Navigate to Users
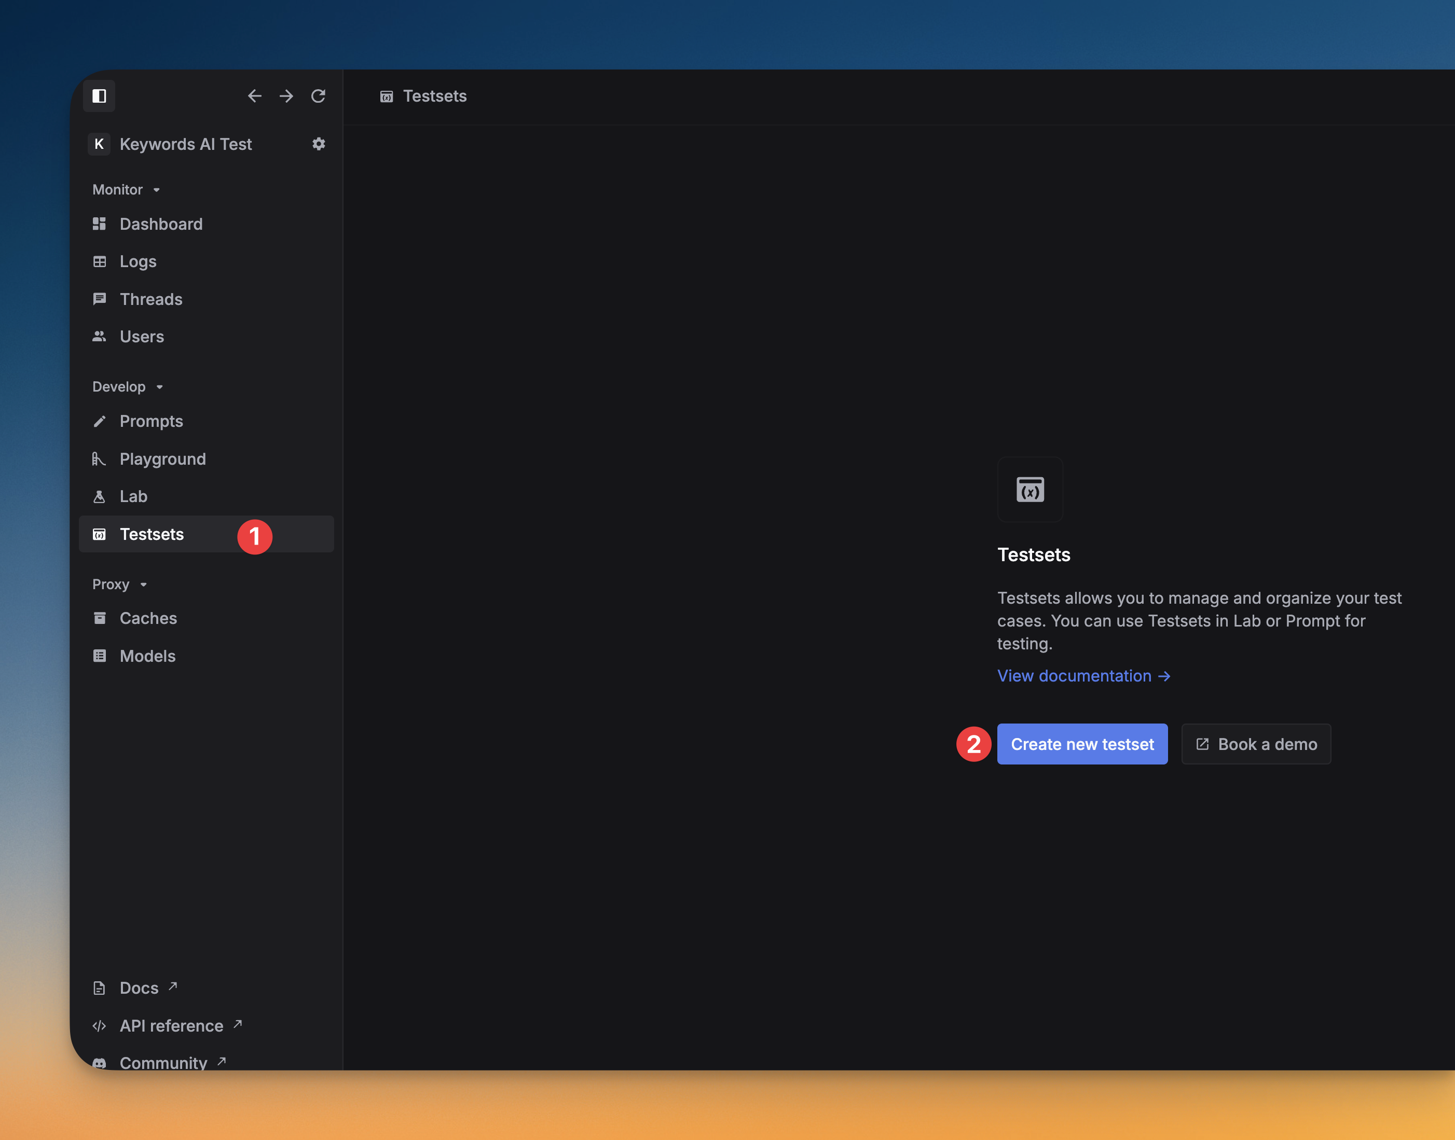 coord(207,337)
